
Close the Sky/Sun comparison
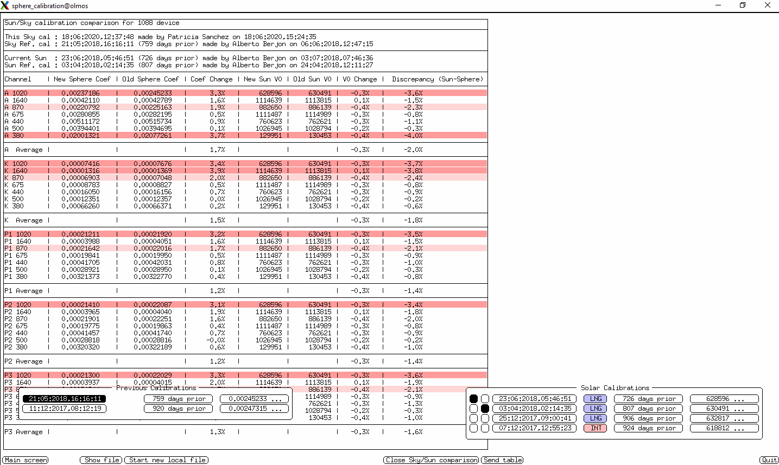(431, 460)
